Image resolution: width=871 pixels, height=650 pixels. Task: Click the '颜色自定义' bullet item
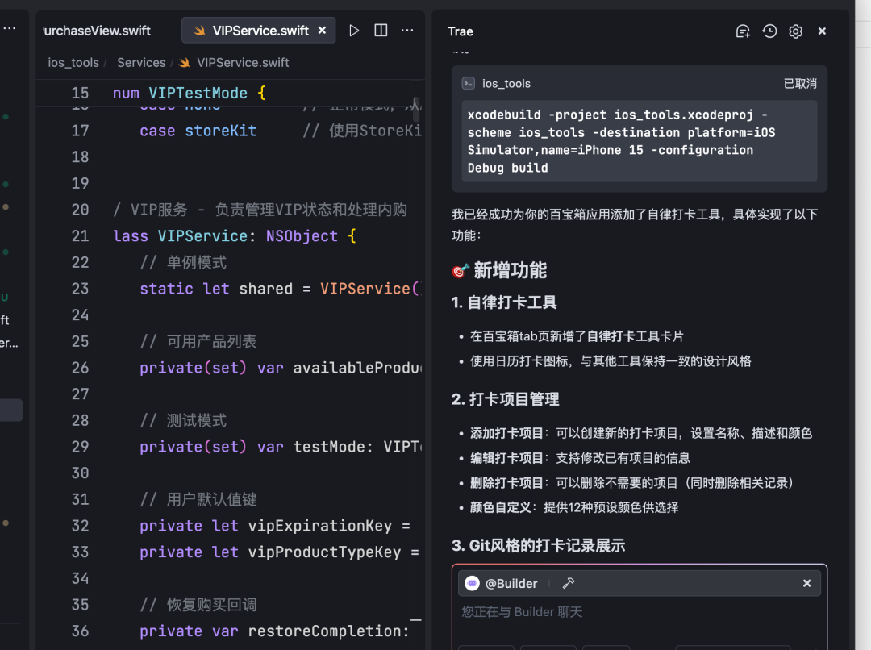pos(574,507)
